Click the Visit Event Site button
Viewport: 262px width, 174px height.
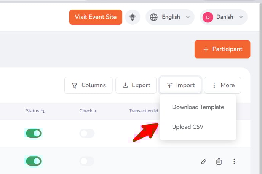96,17
